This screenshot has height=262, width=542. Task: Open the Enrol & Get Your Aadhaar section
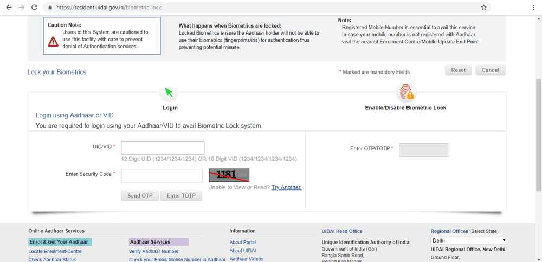(60, 242)
